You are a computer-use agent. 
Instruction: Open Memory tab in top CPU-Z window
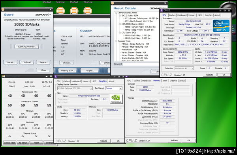pos(192,15)
